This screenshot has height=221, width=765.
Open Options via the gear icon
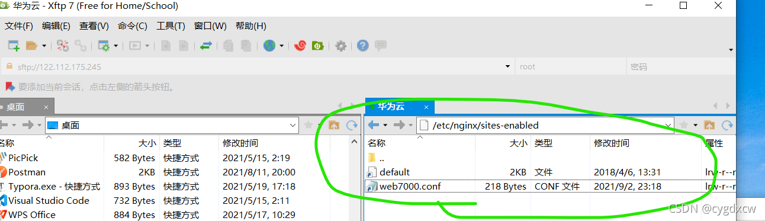tap(340, 46)
